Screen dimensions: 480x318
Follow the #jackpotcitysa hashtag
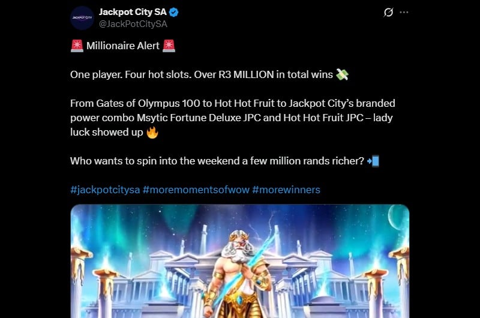[x=105, y=190]
